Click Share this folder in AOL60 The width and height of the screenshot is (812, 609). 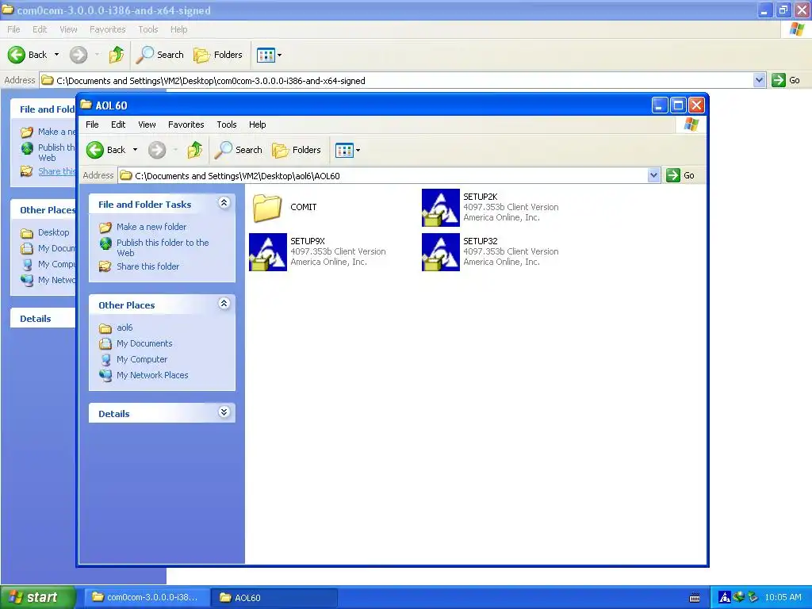coord(147,266)
